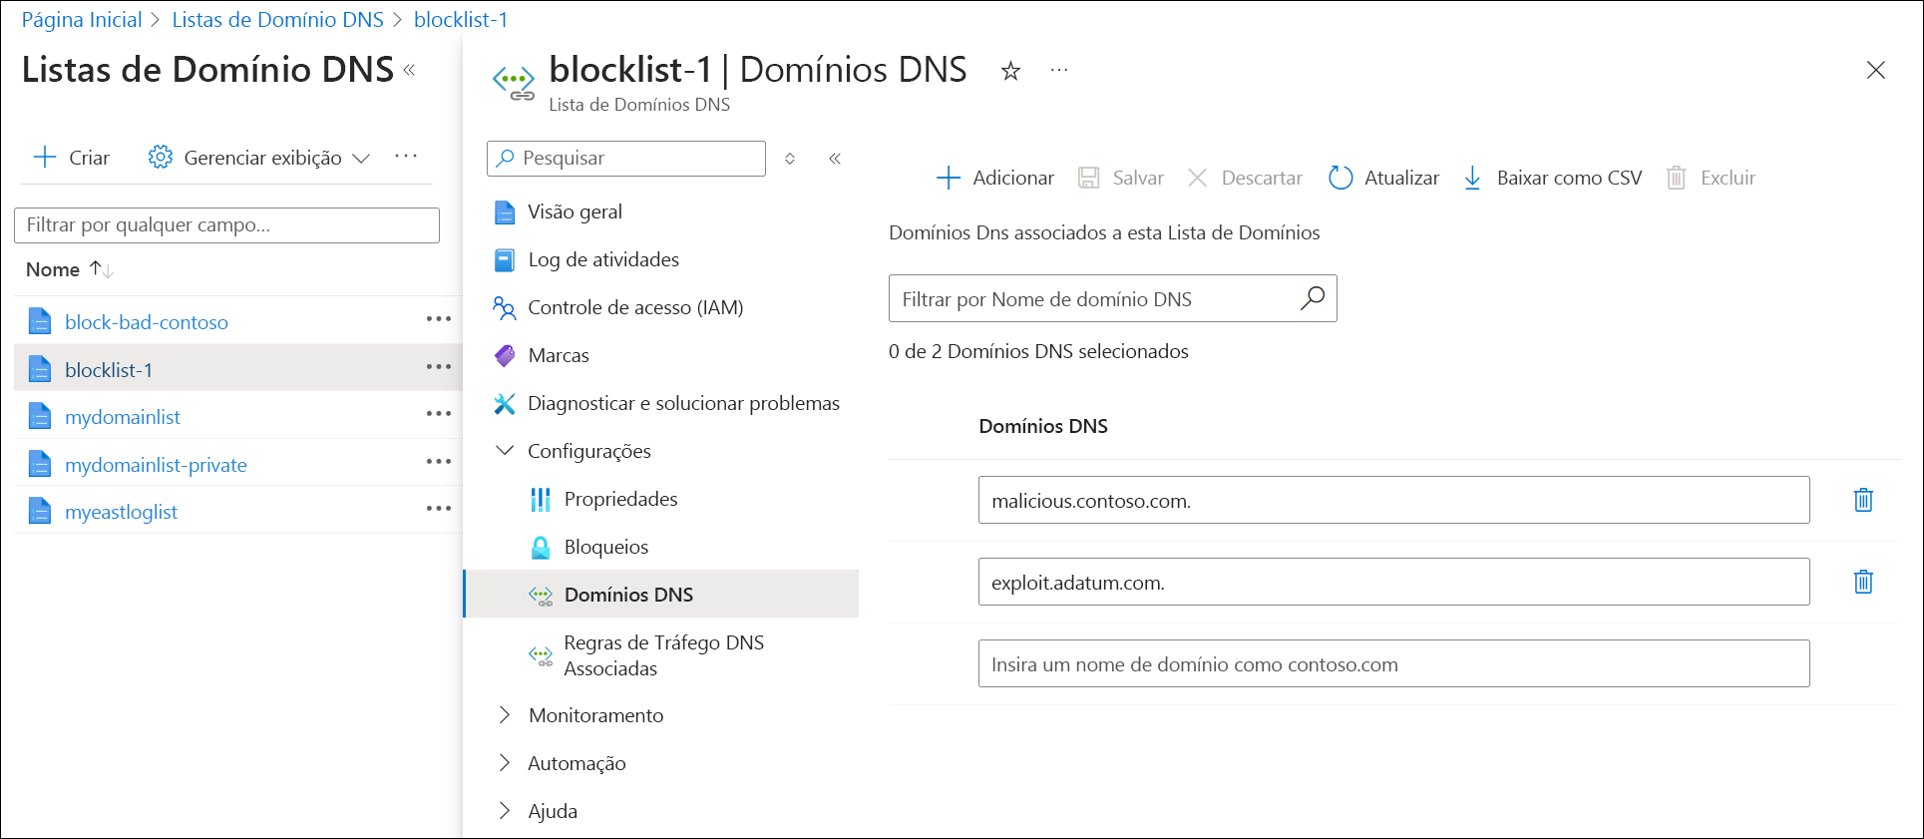Delete malicious.contoso.com. with trash icon

(x=1863, y=500)
